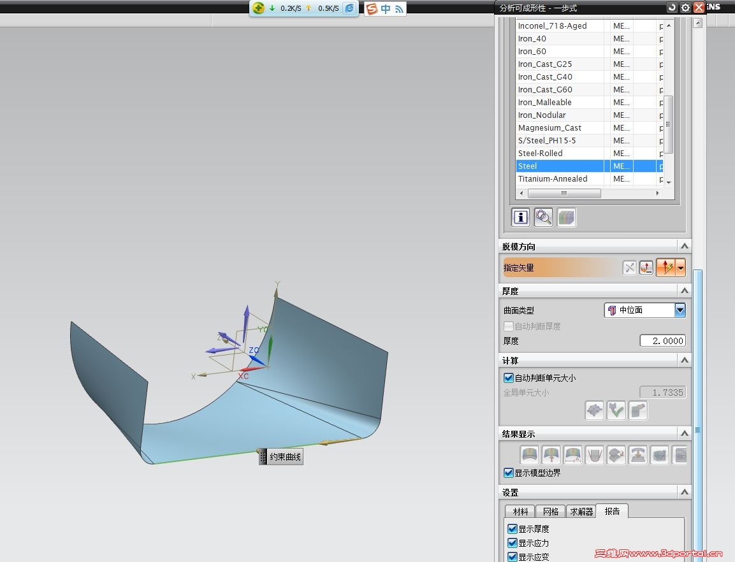This screenshot has width=735, height=562.
Task: Click the third calculate icon under 计算
Action: coord(638,410)
